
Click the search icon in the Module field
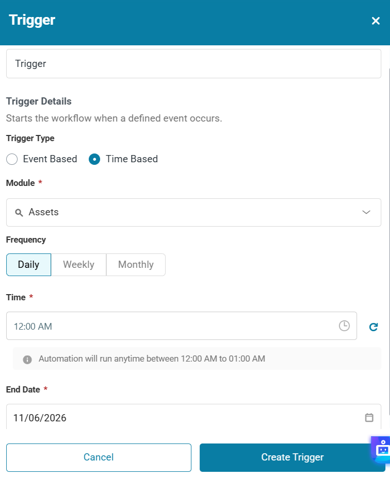pyautogui.click(x=19, y=212)
